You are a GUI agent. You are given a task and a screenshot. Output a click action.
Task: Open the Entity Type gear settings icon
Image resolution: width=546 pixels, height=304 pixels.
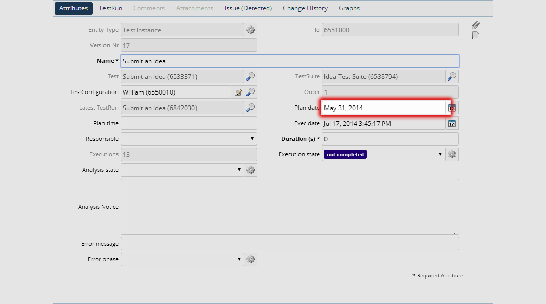point(251,30)
